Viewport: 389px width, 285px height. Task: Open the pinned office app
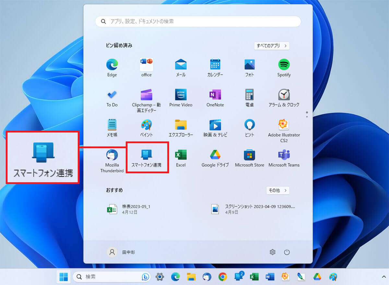click(146, 67)
